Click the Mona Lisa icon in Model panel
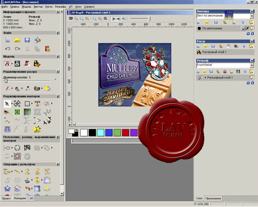The image size is (258, 207). tap(37, 63)
